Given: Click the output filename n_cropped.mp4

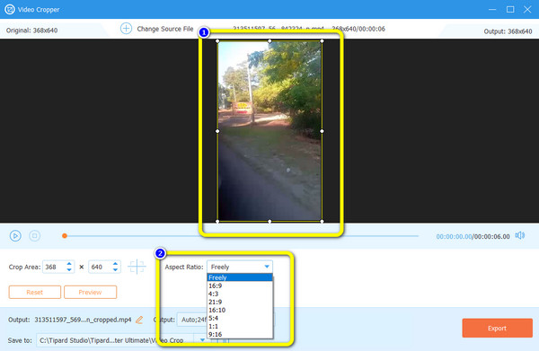Looking at the screenshot, I should pyautogui.click(x=83, y=320).
